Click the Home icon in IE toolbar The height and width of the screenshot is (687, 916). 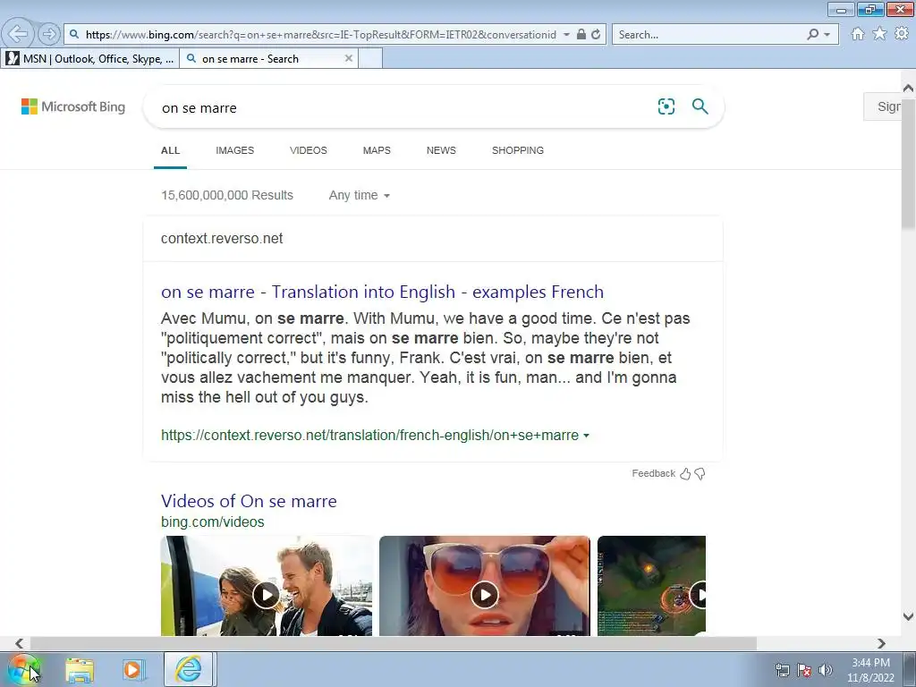(858, 34)
